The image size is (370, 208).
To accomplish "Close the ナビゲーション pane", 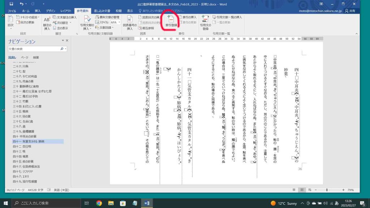I will [x=67, y=40].
